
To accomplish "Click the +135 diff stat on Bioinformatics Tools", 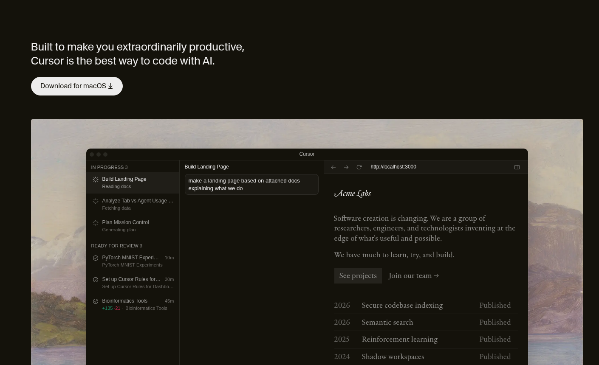I will click(x=107, y=308).
